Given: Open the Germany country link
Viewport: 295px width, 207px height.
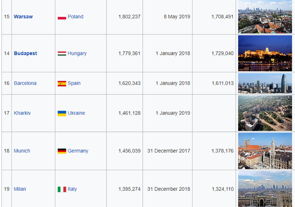Looking at the screenshot, I should [x=78, y=151].
